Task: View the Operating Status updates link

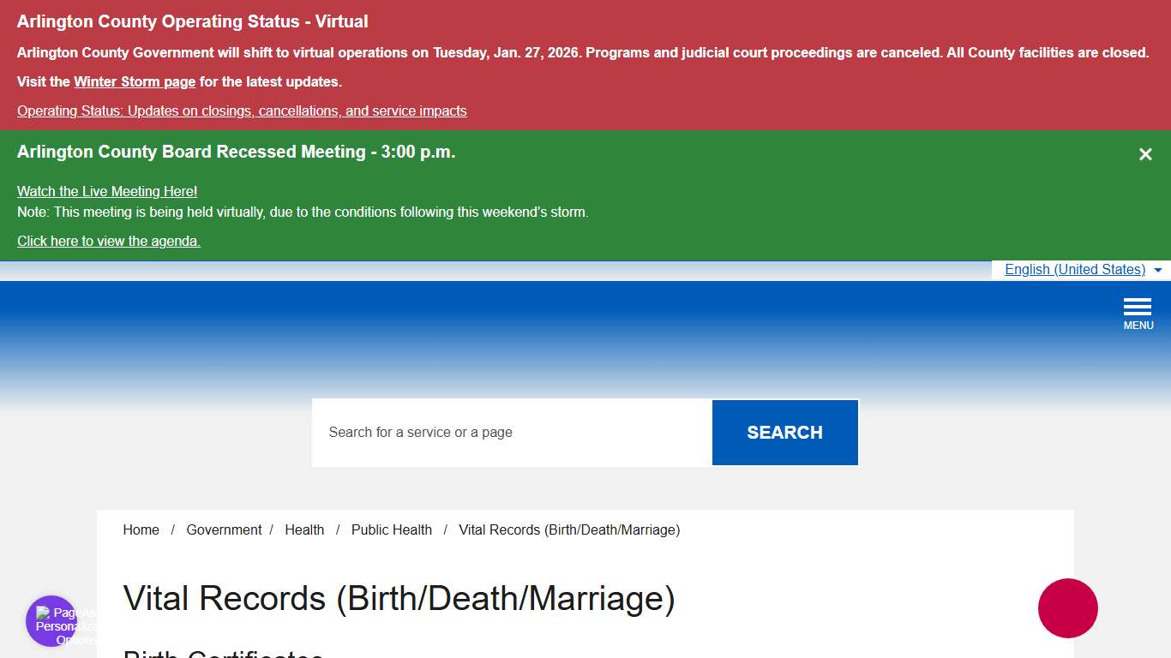Action: 242,111
